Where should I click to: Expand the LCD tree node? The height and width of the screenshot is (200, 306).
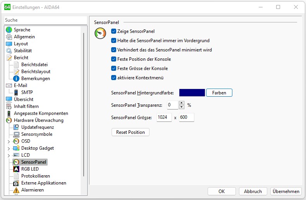9,156
